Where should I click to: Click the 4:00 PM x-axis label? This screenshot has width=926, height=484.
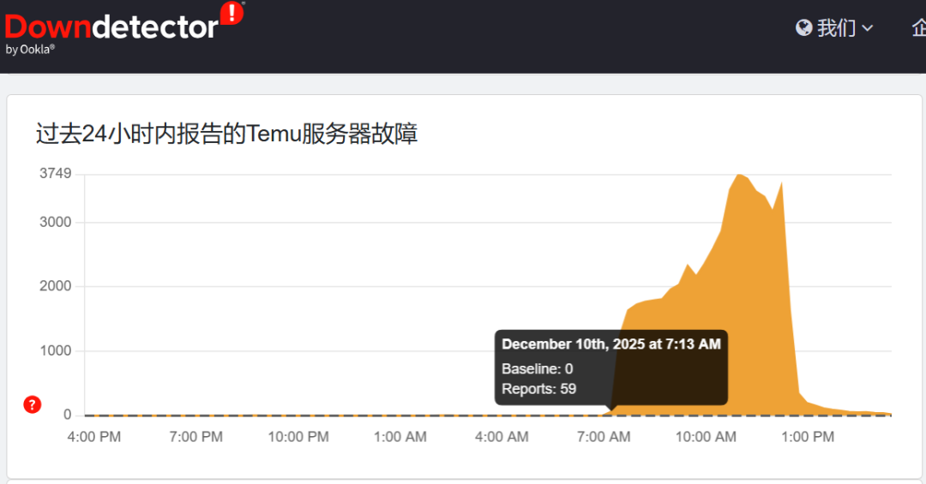[94, 437]
